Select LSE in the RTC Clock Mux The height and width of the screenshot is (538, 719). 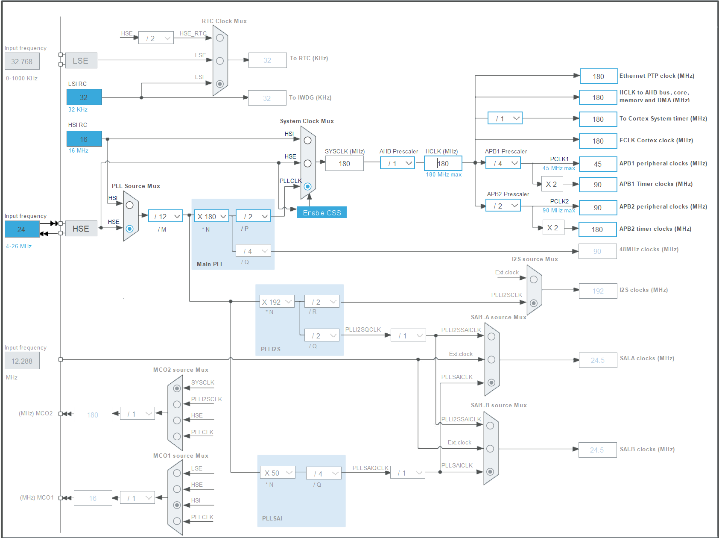(219, 60)
